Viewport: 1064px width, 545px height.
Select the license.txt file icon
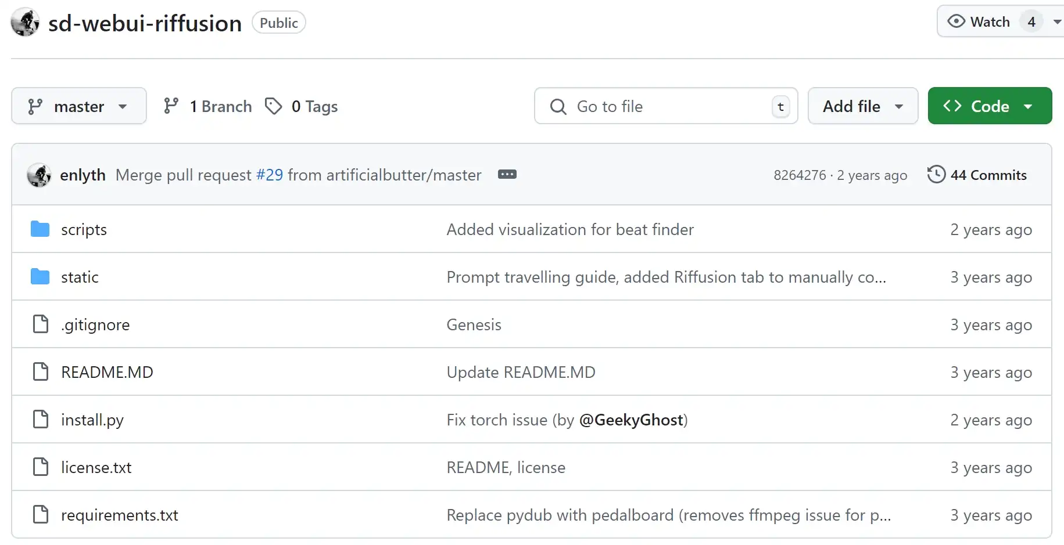41,467
